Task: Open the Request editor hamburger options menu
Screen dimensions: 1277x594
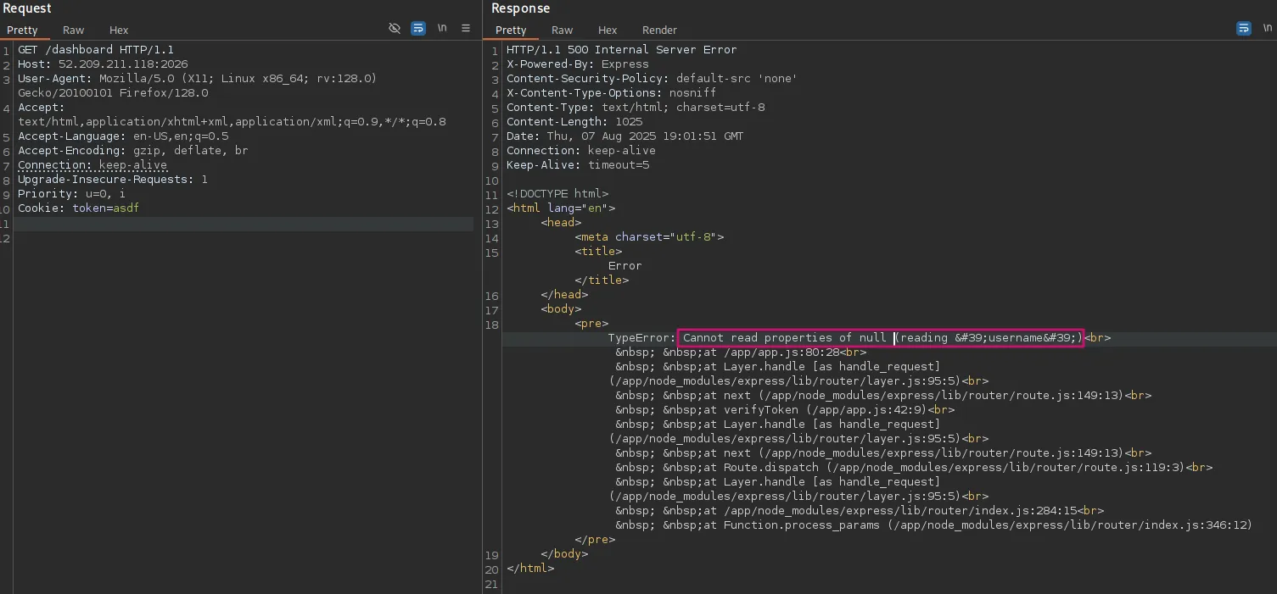Action: 466,29
